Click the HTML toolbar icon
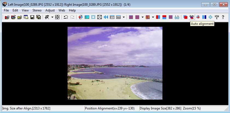The height and width of the screenshot is (113, 230). (x=217, y=17)
